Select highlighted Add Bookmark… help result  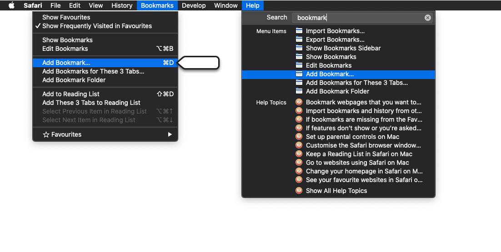click(338, 74)
